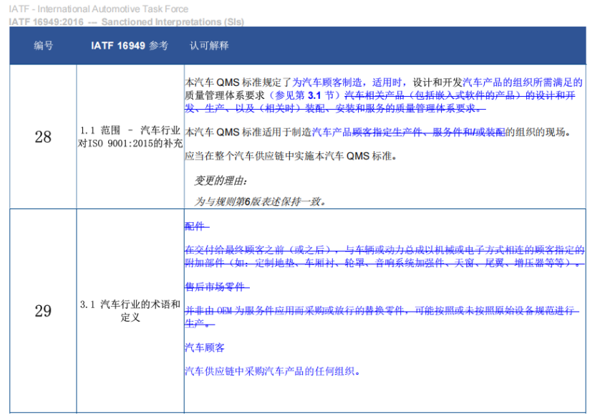Screen dimensions: 595x417
Task: Click the struck-through line starting '并非由 OEM 为服务件'
Action: point(382,311)
